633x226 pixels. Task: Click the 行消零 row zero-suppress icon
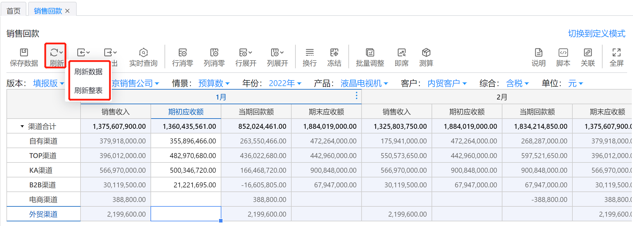[182, 53]
